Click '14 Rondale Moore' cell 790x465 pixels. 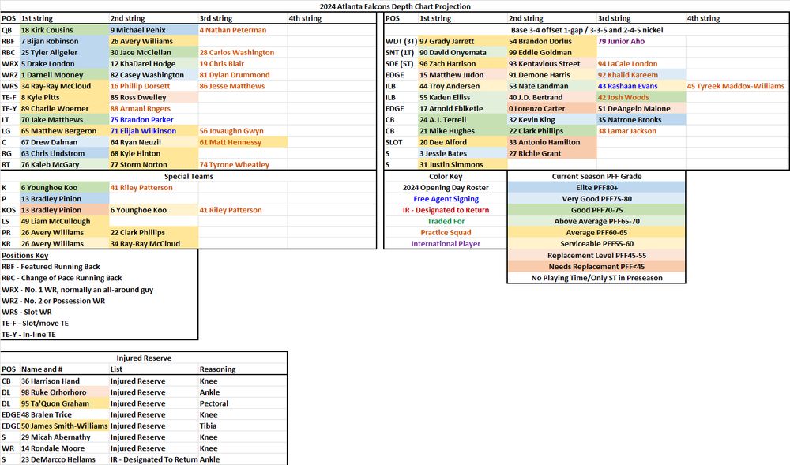(65, 448)
